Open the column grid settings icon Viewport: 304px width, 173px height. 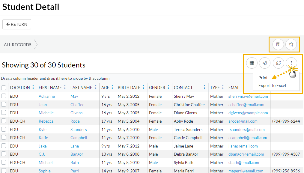(252, 63)
